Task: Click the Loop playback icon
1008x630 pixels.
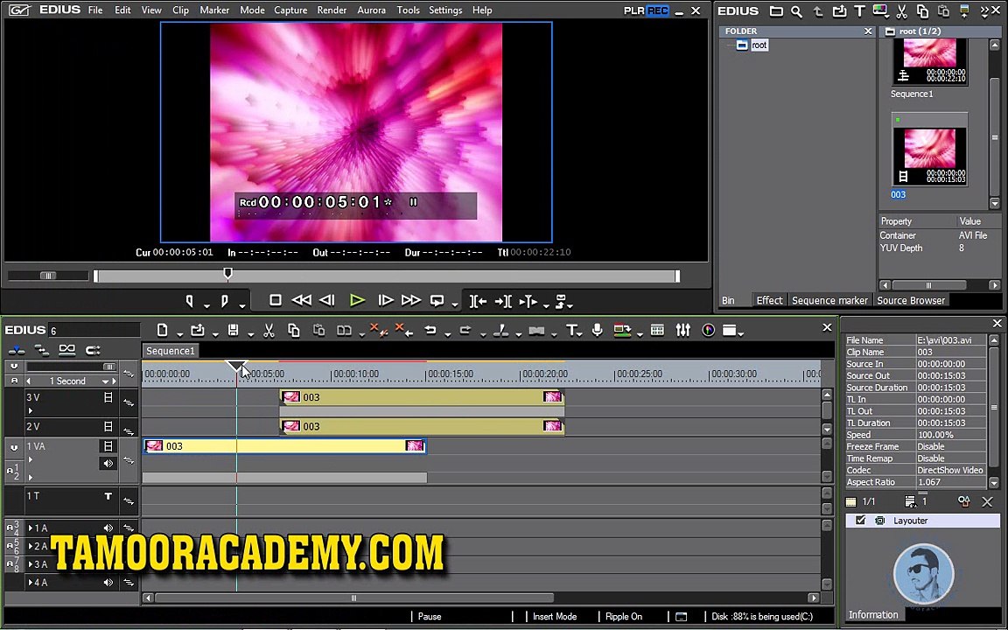Action: pos(437,300)
